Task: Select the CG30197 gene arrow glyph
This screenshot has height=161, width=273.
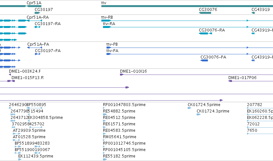Action: point(38,13)
